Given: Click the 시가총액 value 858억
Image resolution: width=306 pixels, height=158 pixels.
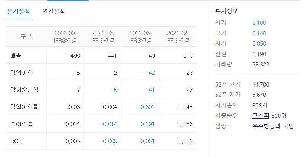Looking at the screenshot, I should (x=260, y=105).
